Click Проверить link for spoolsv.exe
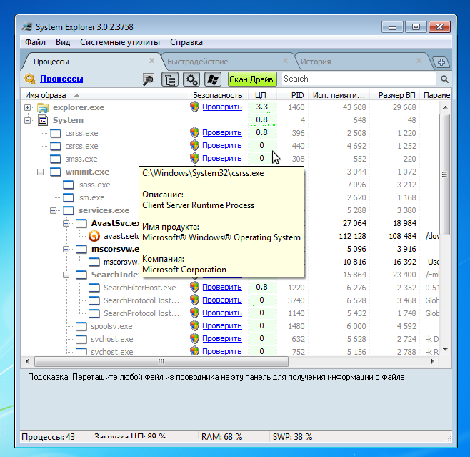This screenshot has width=470, height=457. click(x=222, y=326)
